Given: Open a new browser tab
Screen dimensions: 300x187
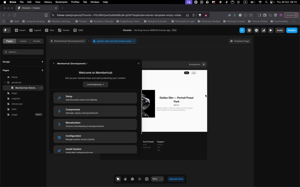Looking at the screenshot, I should [63, 8].
